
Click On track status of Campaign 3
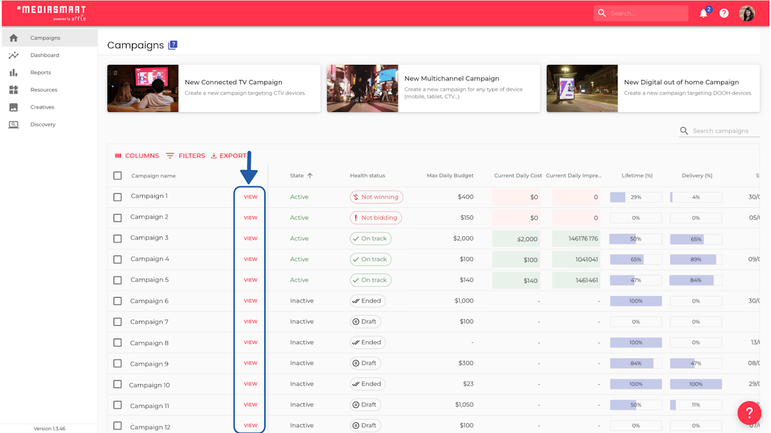click(370, 238)
